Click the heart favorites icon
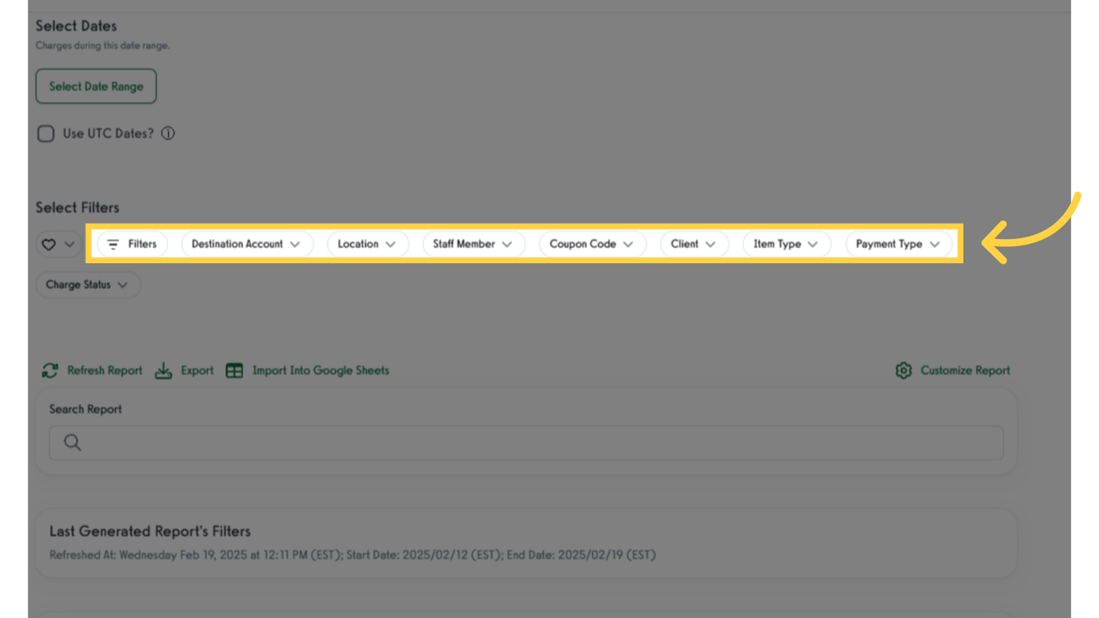This screenshot has height=618, width=1099. [48, 245]
